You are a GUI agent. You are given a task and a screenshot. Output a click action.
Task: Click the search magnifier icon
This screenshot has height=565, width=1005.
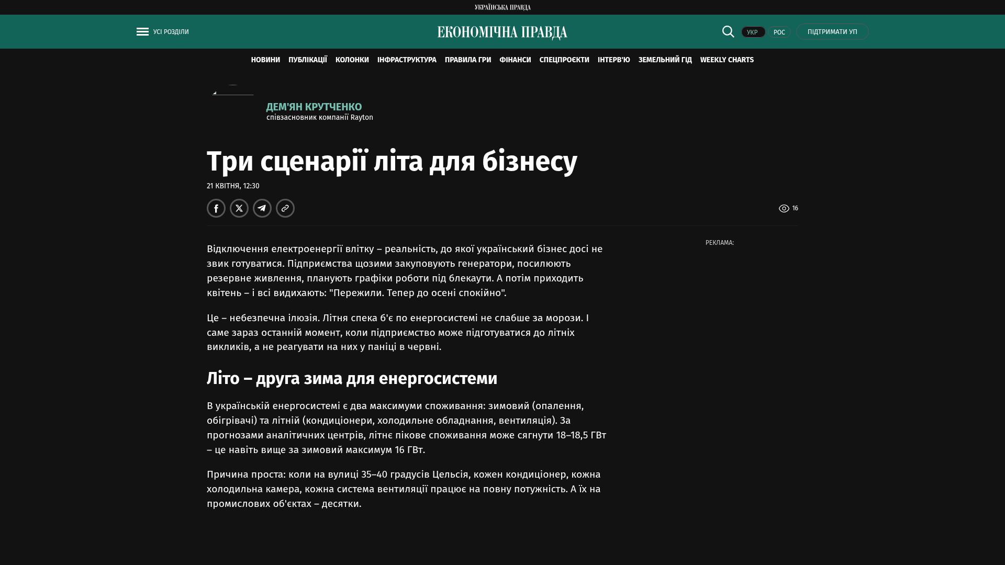tap(728, 32)
